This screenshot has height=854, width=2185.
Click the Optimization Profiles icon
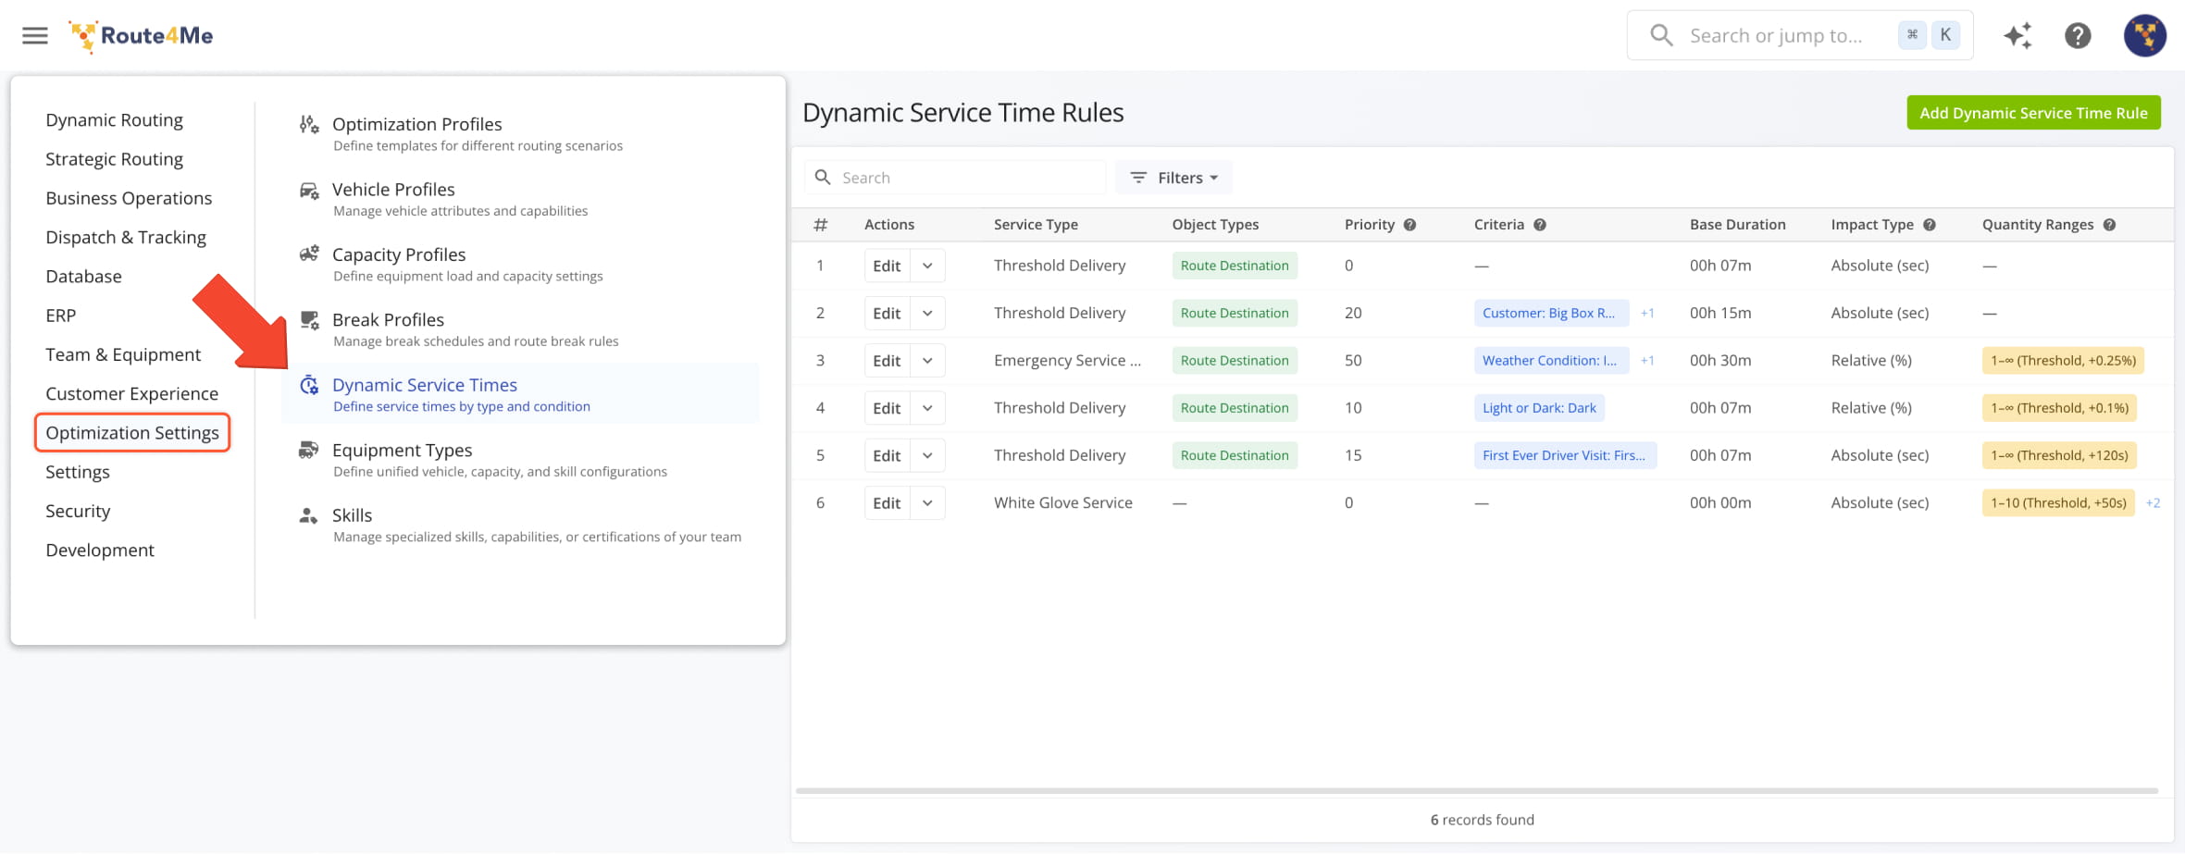point(309,124)
